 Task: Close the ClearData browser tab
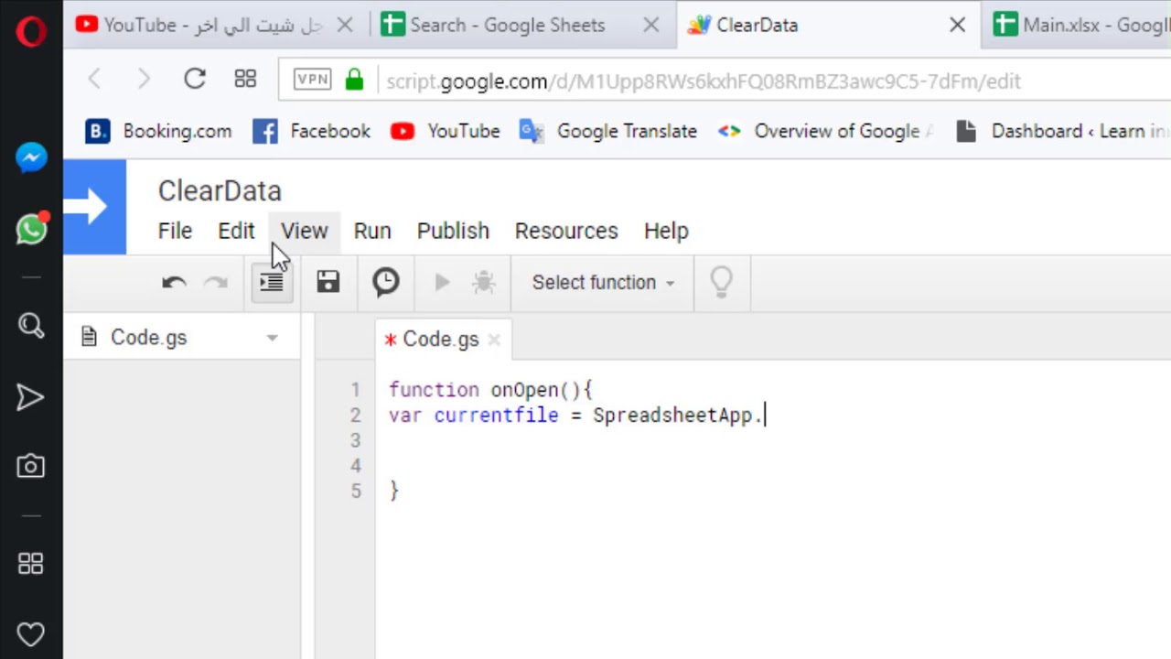click(958, 26)
